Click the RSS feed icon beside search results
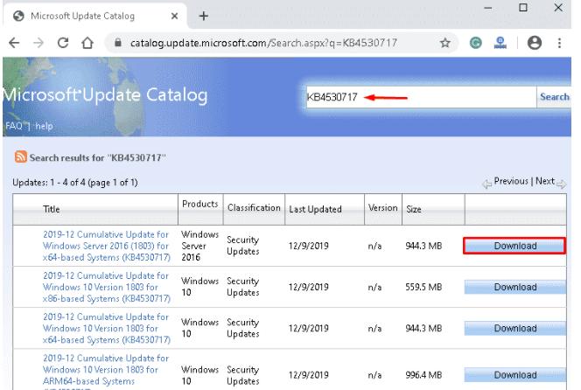 click(21, 157)
